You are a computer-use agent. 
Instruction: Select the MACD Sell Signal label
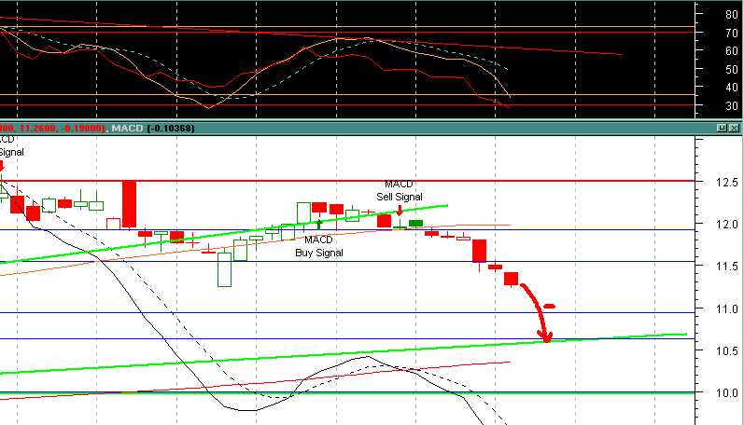(399, 190)
